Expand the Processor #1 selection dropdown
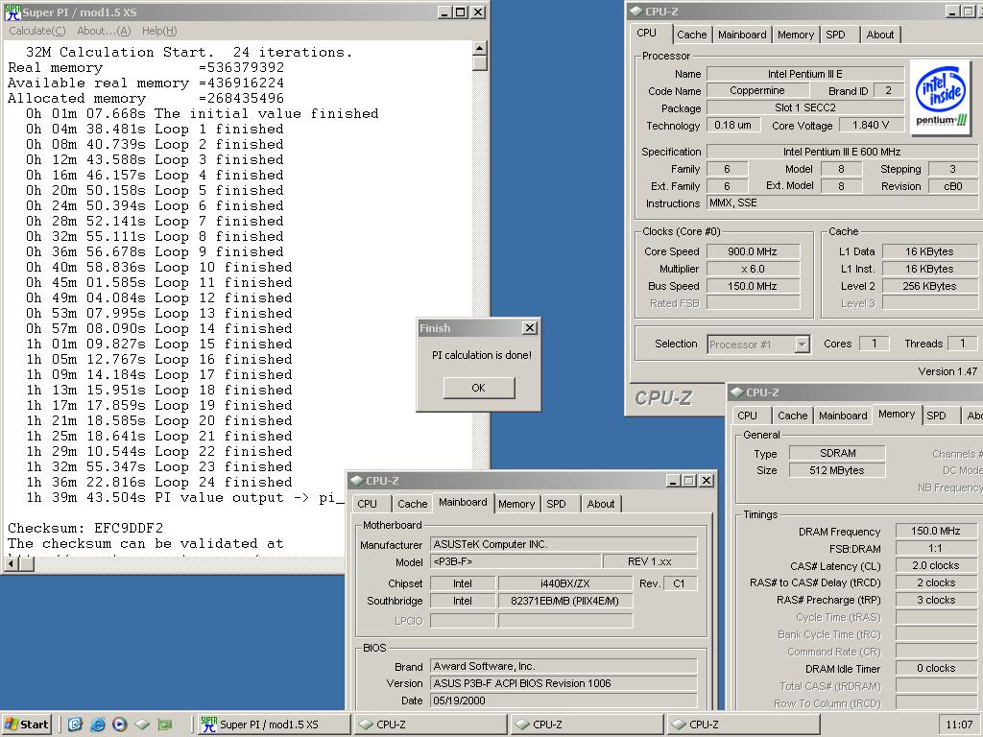The image size is (983, 737). (x=802, y=345)
